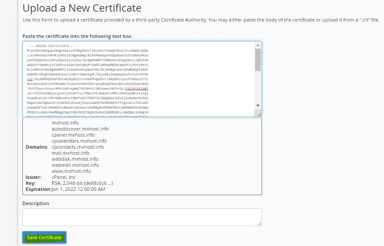The width and height of the screenshot is (384, 246).
Task: Click the Description box resize handle
Action: tap(259, 223)
